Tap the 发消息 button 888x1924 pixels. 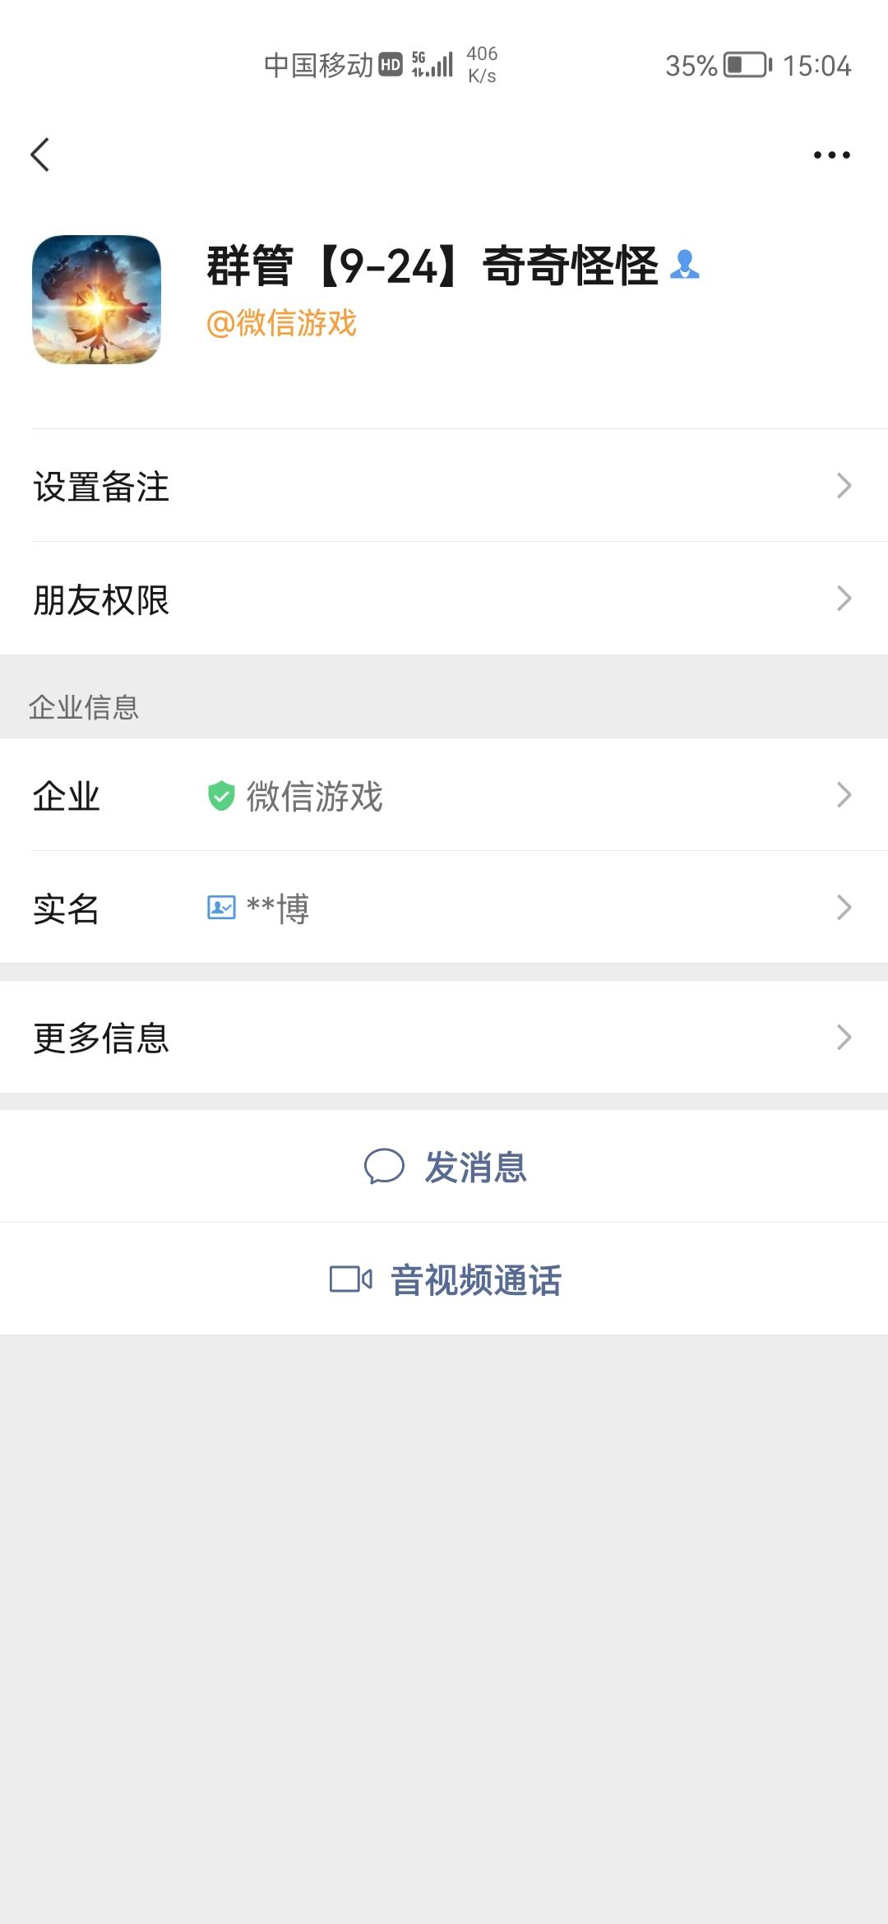444,1166
